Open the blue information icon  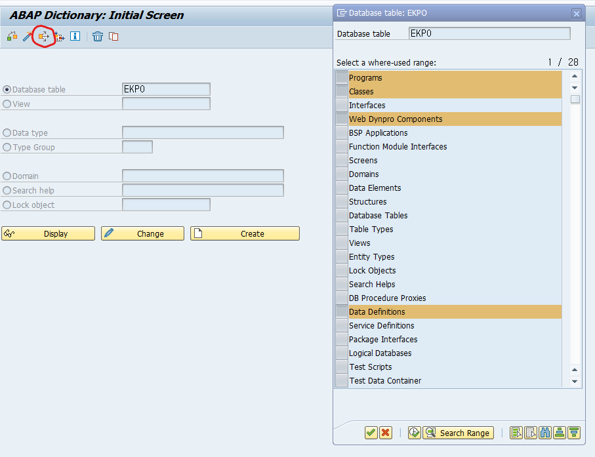[75, 37]
